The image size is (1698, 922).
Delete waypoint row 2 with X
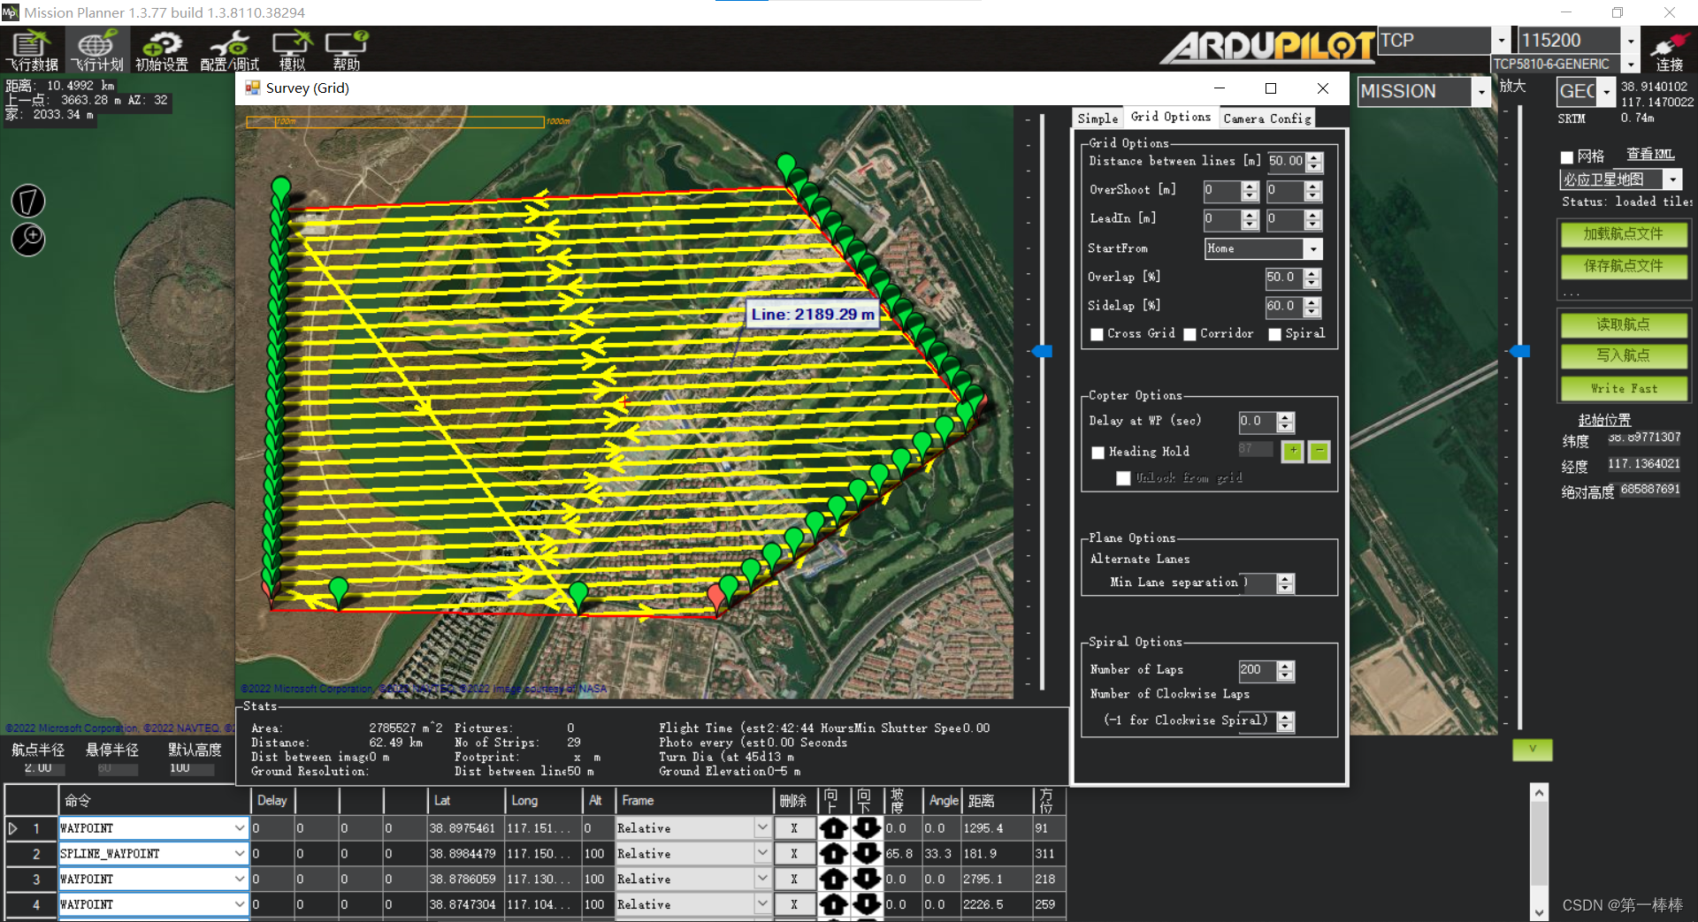coord(794,854)
